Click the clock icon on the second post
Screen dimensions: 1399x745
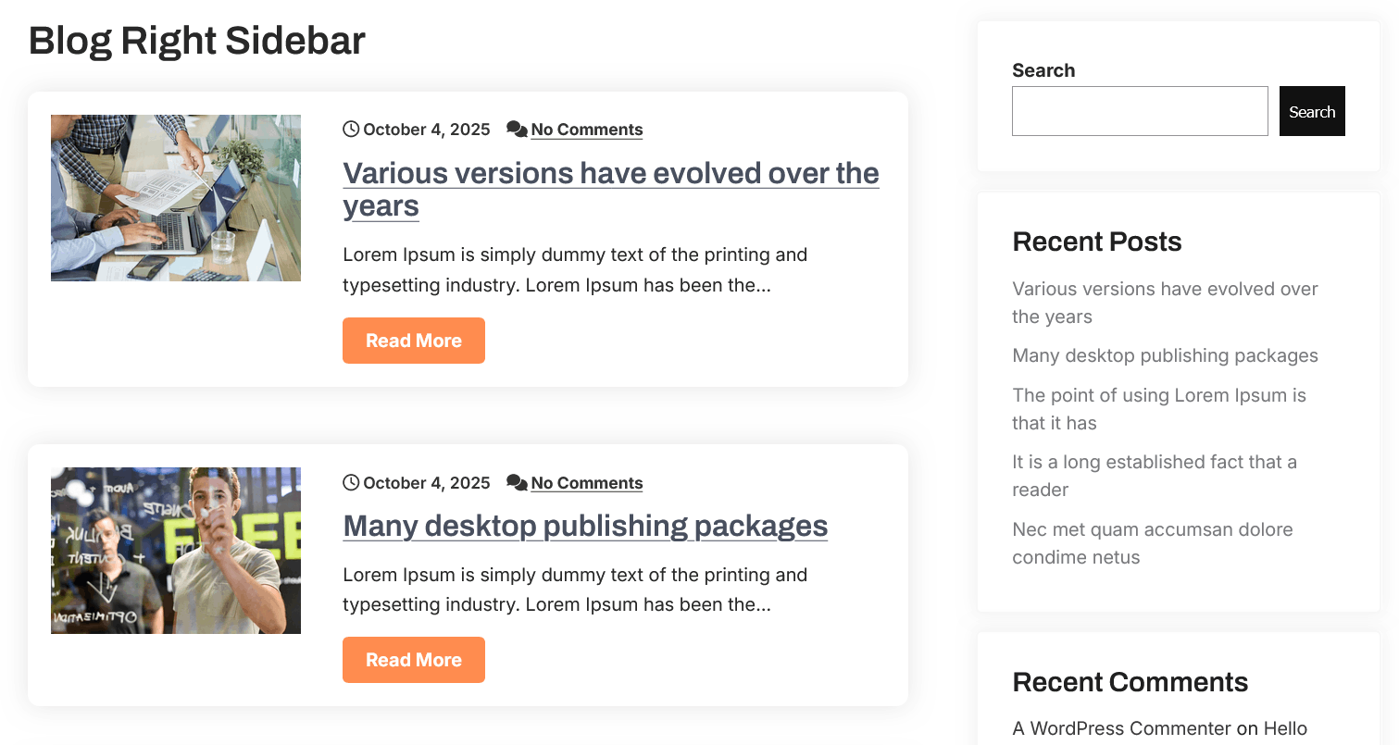click(351, 483)
